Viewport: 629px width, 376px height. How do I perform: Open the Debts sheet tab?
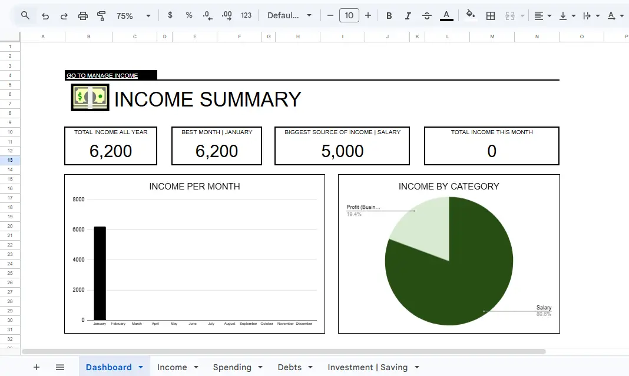pos(289,367)
